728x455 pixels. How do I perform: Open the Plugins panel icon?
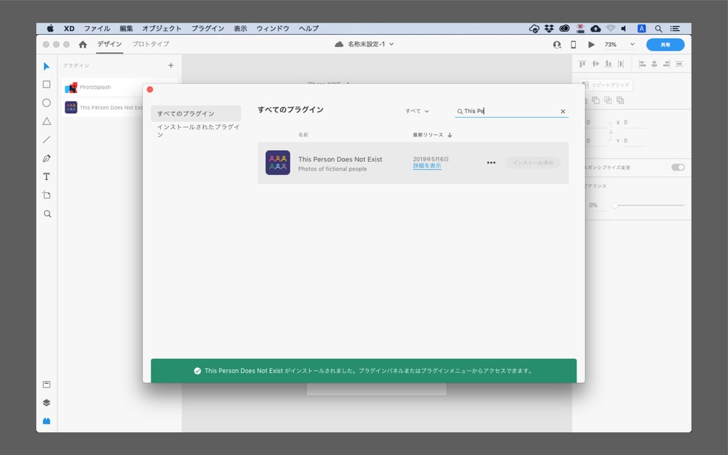46,421
